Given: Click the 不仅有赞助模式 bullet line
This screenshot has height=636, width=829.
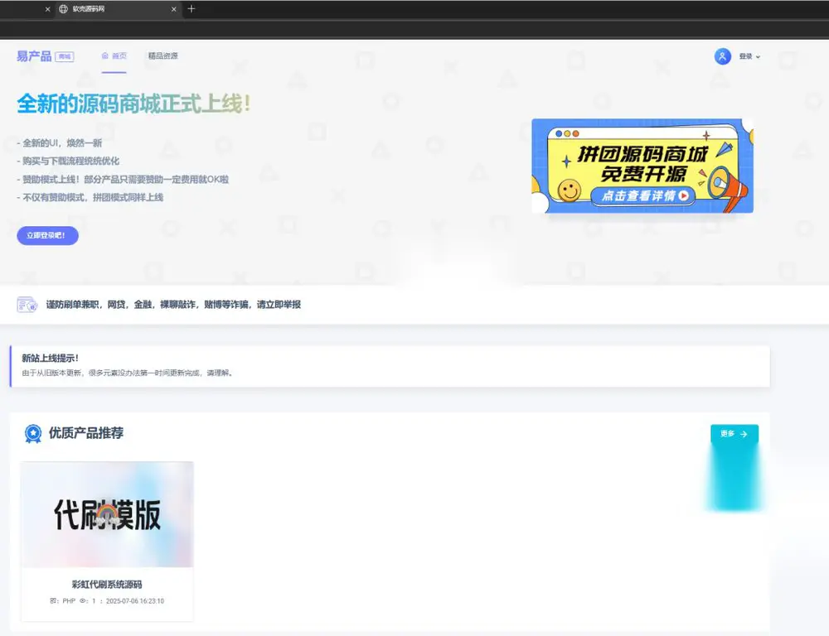Looking at the screenshot, I should [90, 198].
